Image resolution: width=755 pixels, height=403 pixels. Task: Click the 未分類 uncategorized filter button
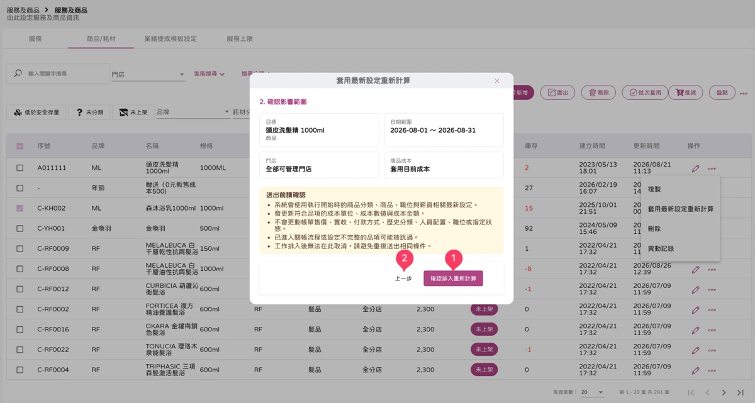tap(89, 112)
